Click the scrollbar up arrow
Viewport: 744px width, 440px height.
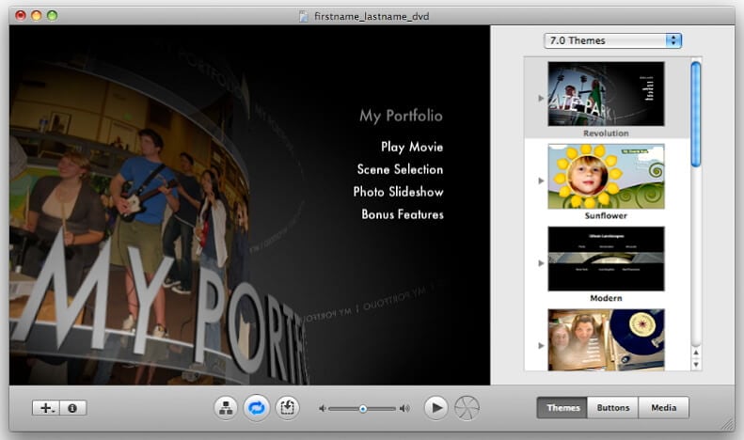tap(696, 353)
